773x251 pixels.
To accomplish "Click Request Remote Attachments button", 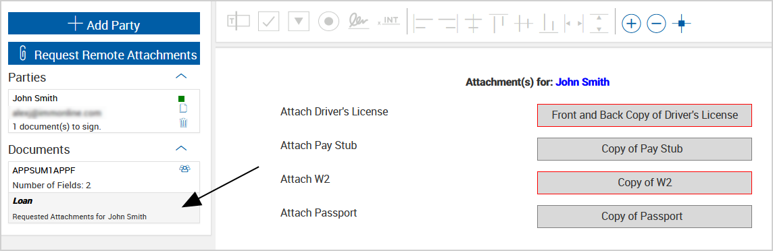I will (104, 54).
